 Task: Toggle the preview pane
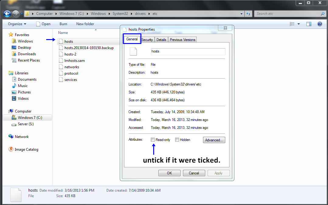[x=308, y=24]
